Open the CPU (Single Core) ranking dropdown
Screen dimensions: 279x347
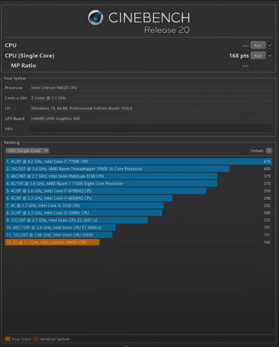(27, 151)
